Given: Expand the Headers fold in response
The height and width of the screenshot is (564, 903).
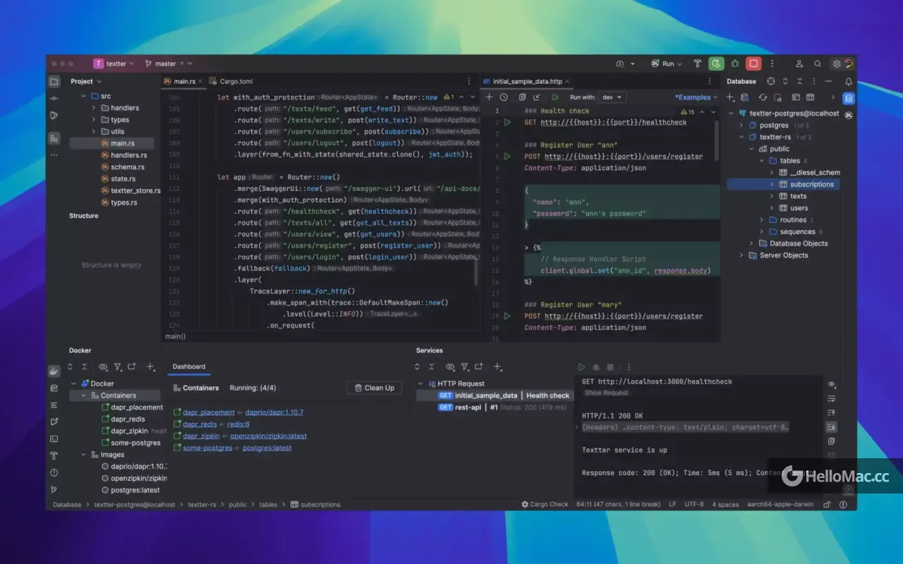Looking at the screenshot, I should (x=577, y=427).
